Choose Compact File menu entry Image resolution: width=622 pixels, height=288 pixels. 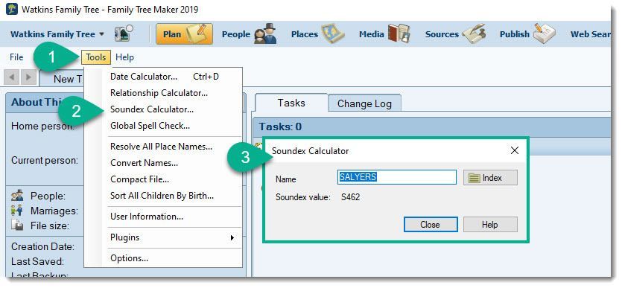click(x=164, y=179)
